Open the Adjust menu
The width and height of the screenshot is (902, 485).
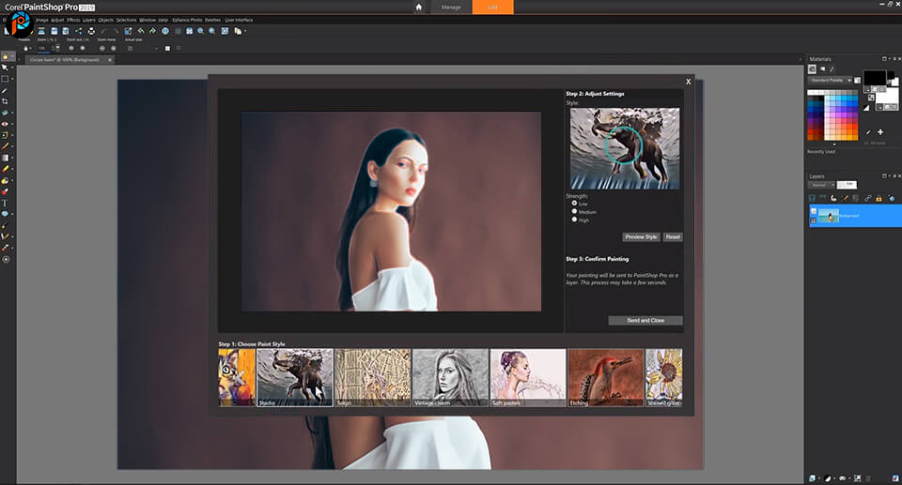coord(57,20)
